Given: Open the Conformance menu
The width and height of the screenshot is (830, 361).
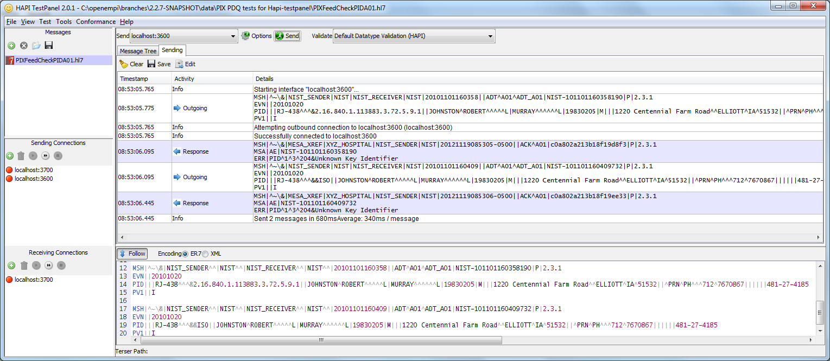Looking at the screenshot, I should click(x=96, y=22).
